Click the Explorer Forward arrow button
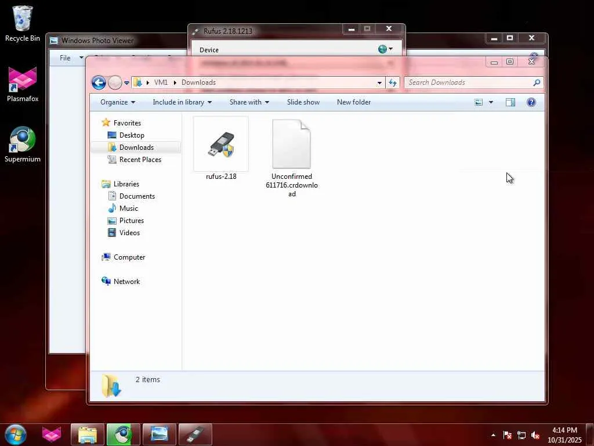 tap(115, 82)
